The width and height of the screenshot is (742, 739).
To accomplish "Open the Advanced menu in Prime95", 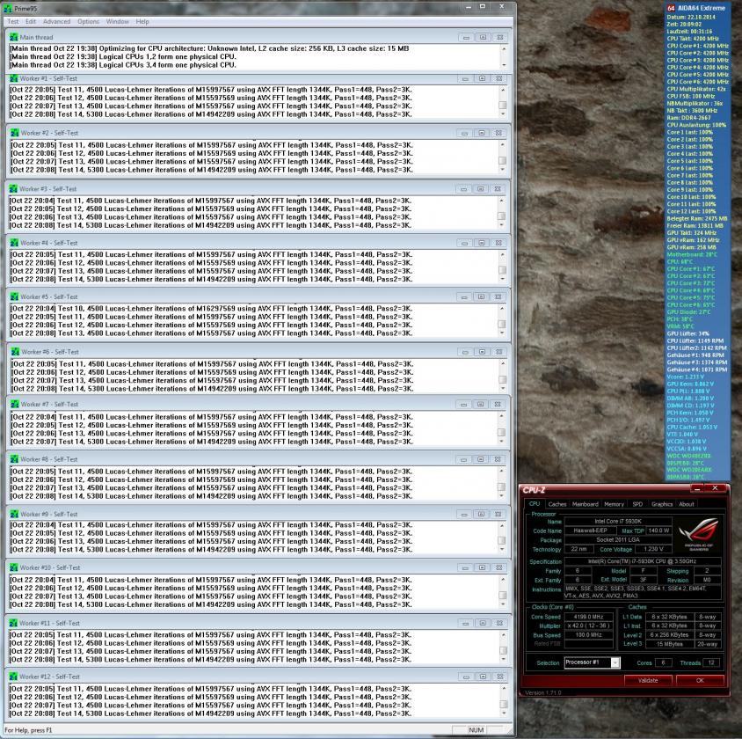I will tap(56, 21).
